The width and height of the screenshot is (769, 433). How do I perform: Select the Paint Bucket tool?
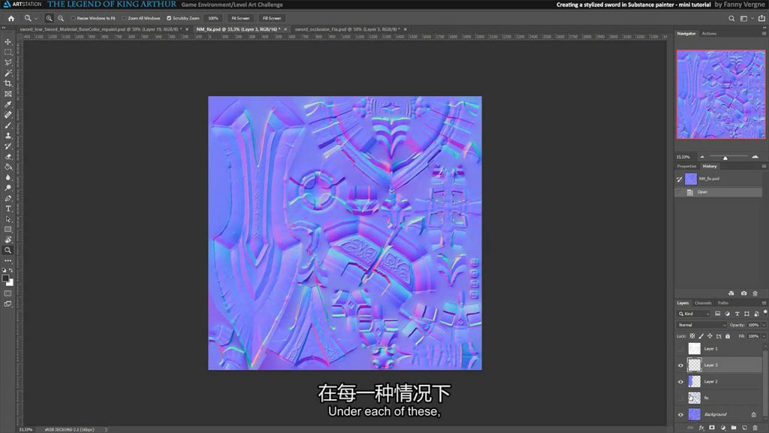[8, 167]
